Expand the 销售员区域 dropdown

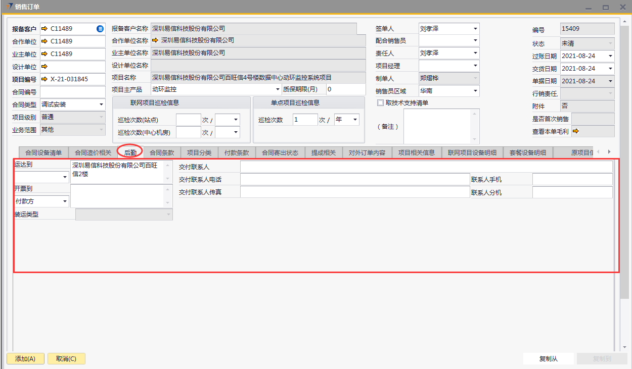475,91
